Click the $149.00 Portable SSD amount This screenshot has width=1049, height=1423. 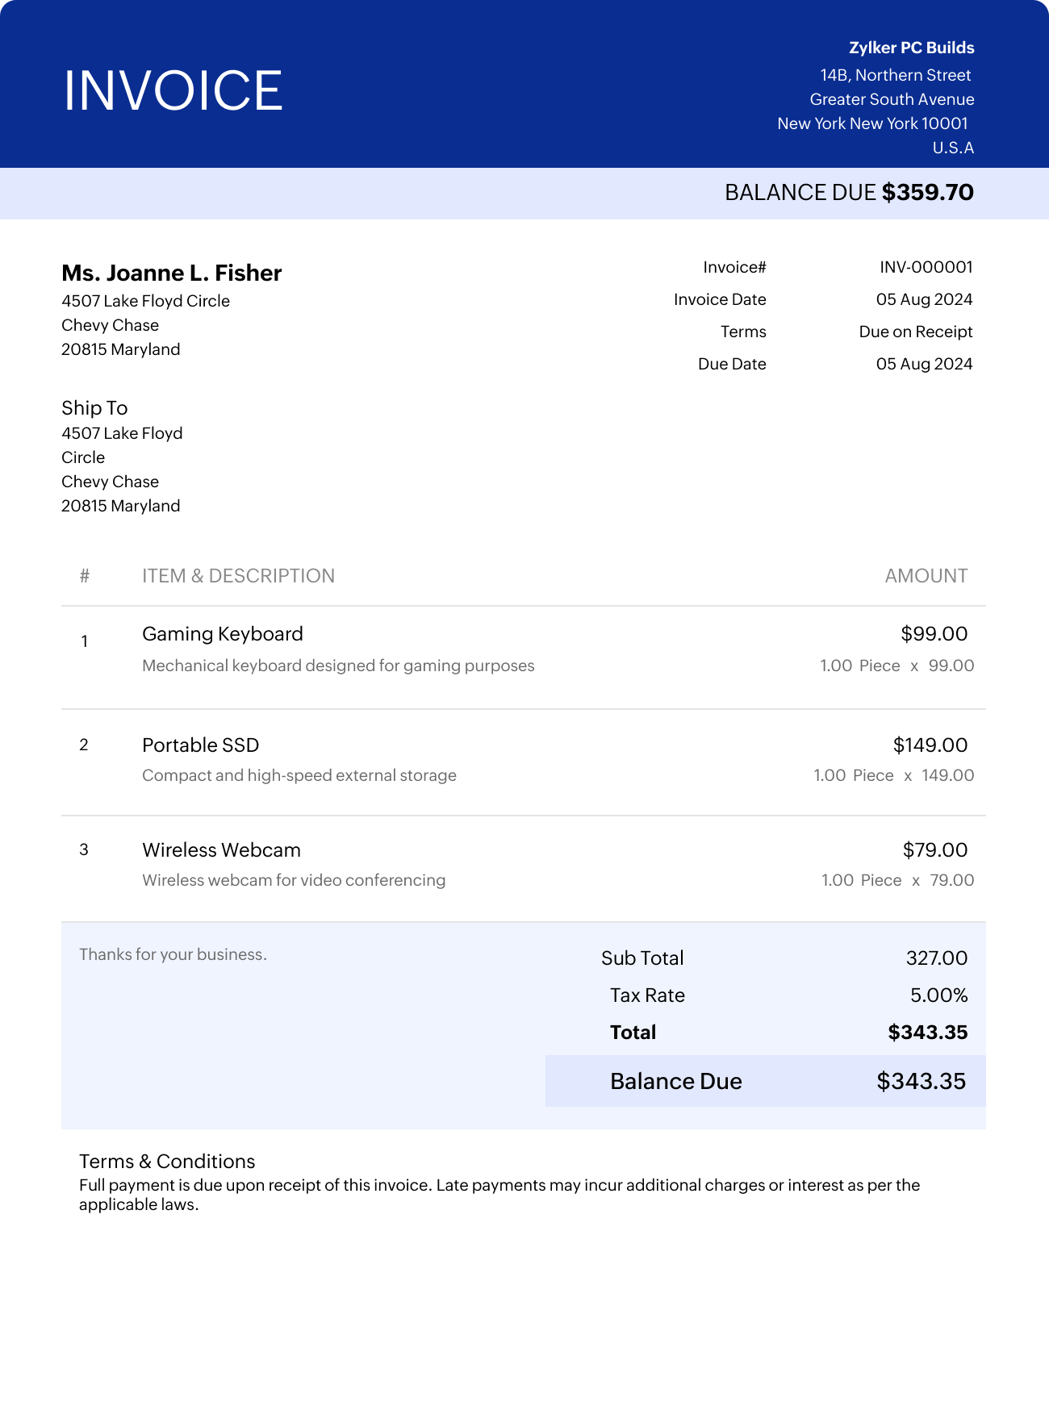point(930,745)
